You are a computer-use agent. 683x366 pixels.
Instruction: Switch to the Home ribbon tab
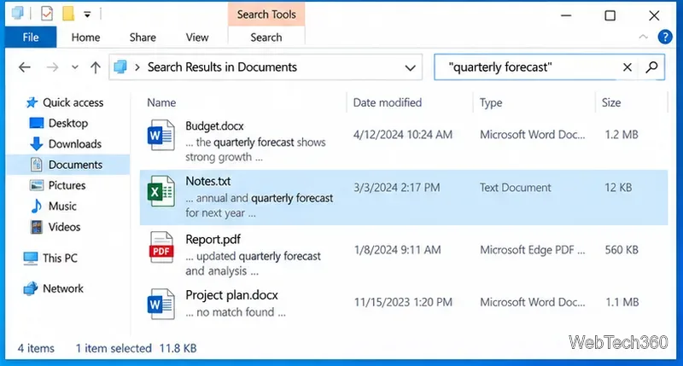86,38
